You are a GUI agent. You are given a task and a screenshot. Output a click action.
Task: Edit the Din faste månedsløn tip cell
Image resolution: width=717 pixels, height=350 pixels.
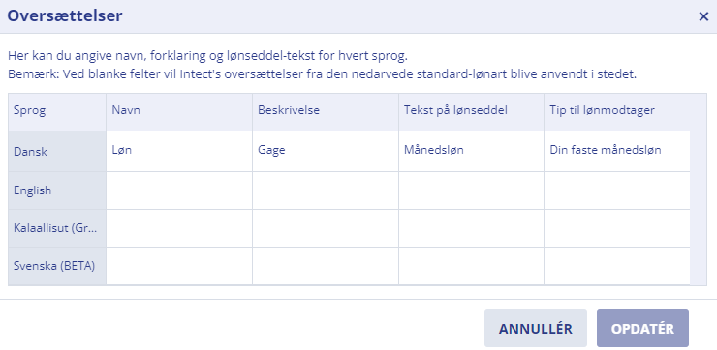(x=617, y=152)
